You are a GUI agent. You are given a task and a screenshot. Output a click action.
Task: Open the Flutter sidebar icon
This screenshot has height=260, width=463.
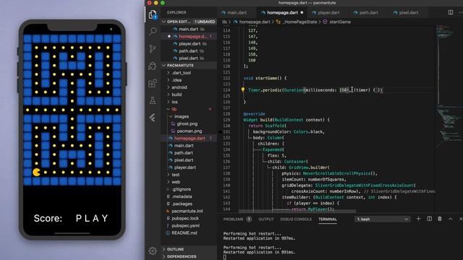153,118
